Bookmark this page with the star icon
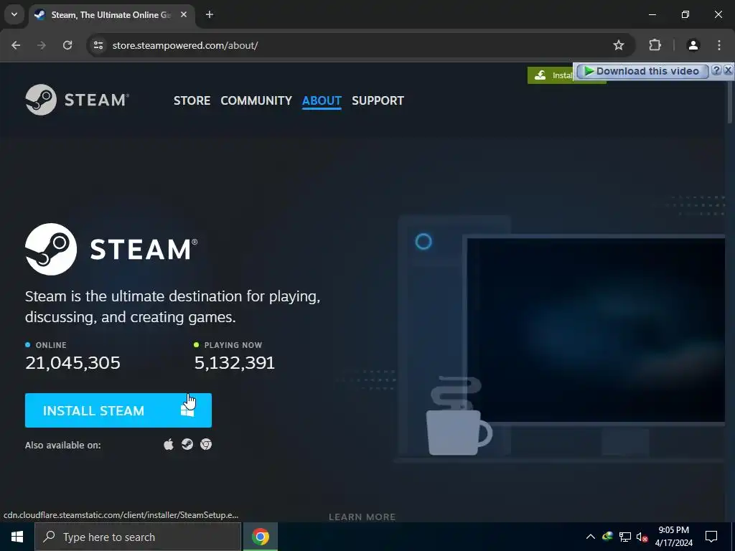The image size is (735, 551). [619, 45]
